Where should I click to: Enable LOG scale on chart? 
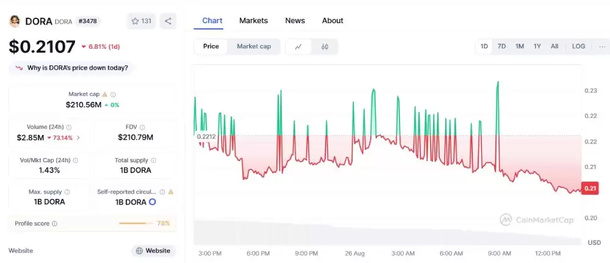click(x=578, y=46)
